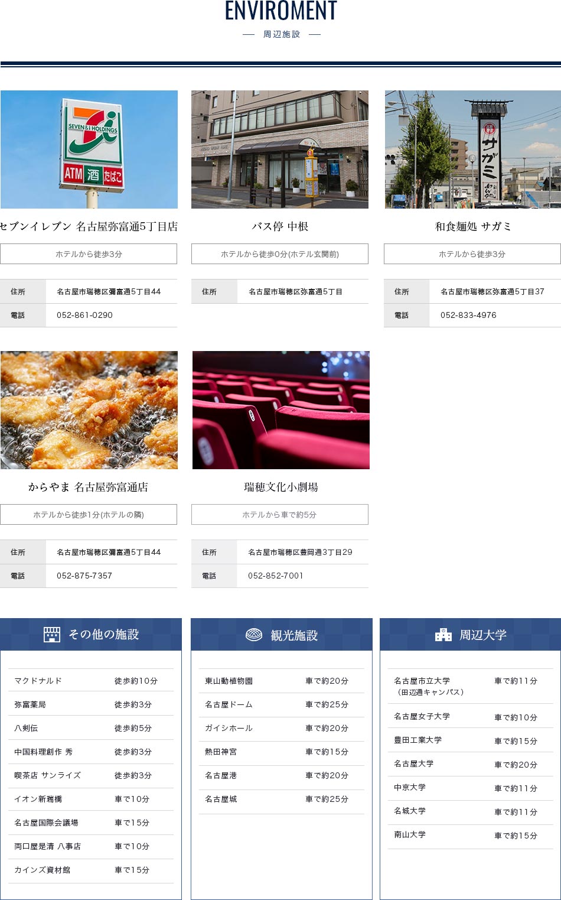Screen dimensions: 561x900
Task: Click イオン新瑞橋 in the facilities list
Action: (38, 799)
